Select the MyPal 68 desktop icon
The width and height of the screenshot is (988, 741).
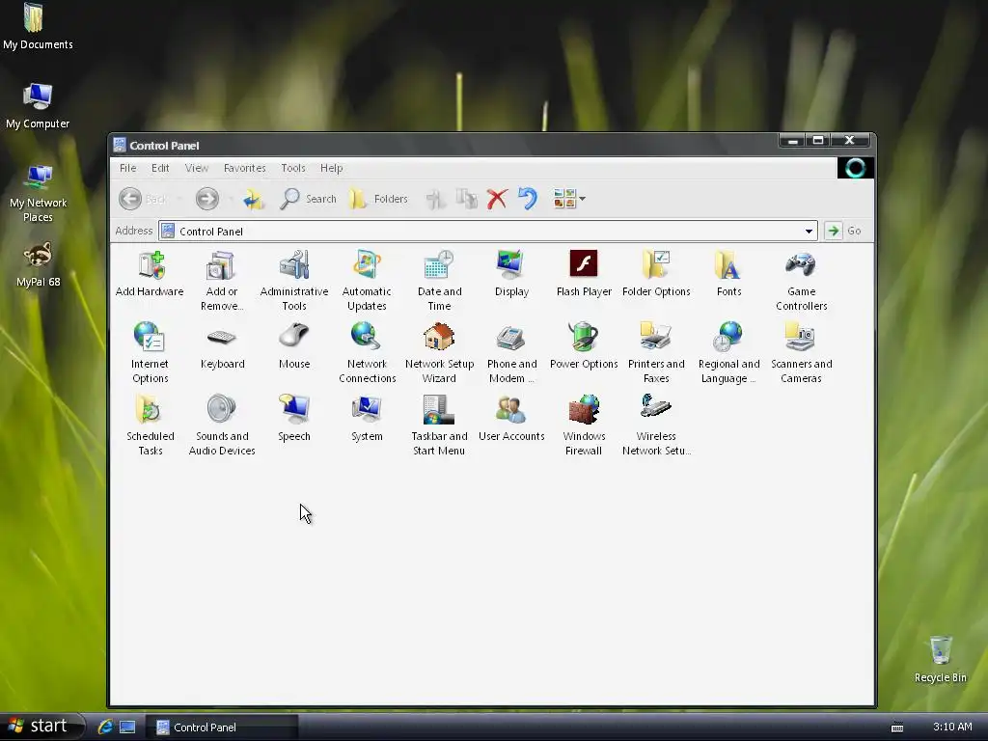(38, 264)
